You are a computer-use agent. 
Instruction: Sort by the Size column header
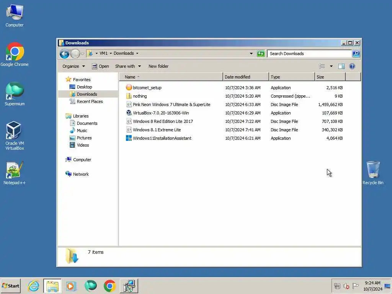330,77
